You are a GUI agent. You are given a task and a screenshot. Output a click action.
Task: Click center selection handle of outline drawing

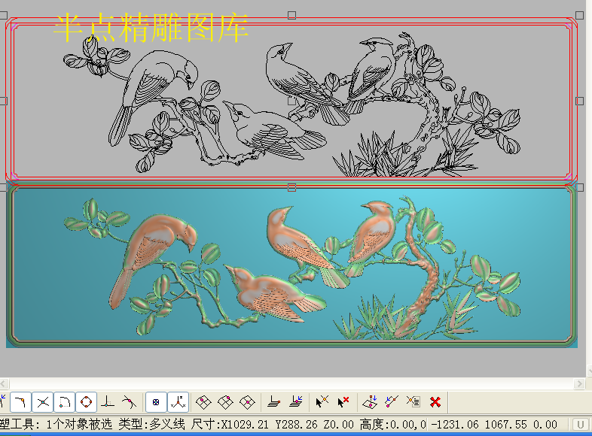tap(291, 101)
